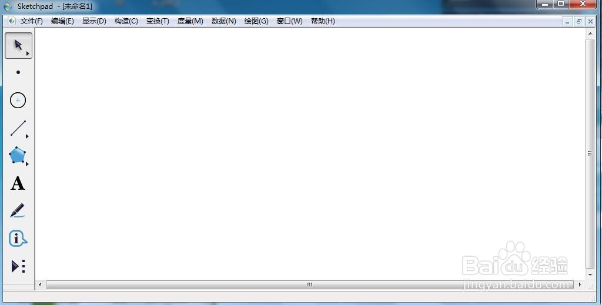Maximize the Sketchpad application window
This screenshot has width=602, height=305.
point(561,4)
